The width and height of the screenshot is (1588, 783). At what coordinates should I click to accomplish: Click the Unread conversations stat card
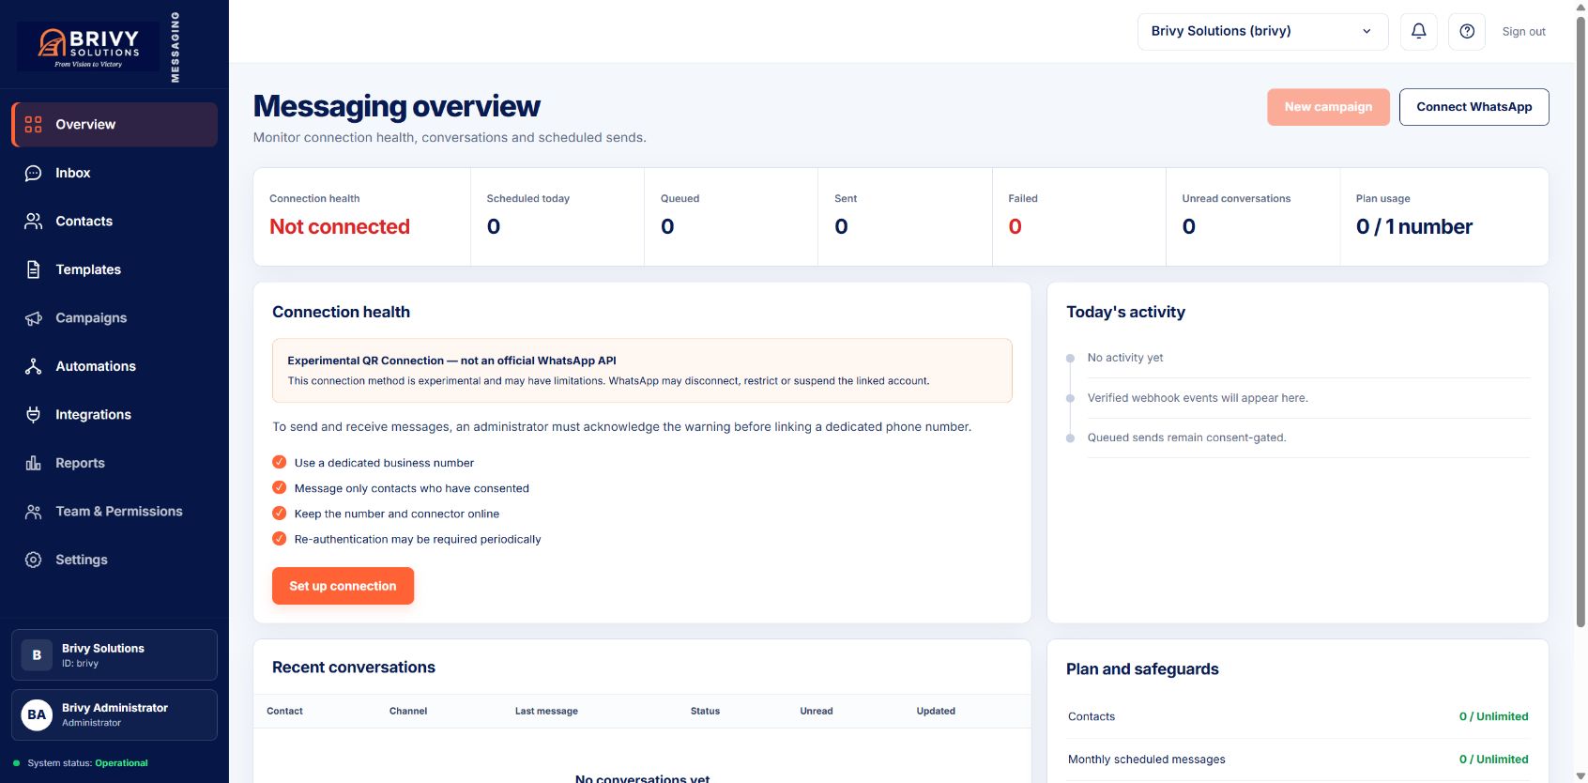pyautogui.click(x=1253, y=217)
